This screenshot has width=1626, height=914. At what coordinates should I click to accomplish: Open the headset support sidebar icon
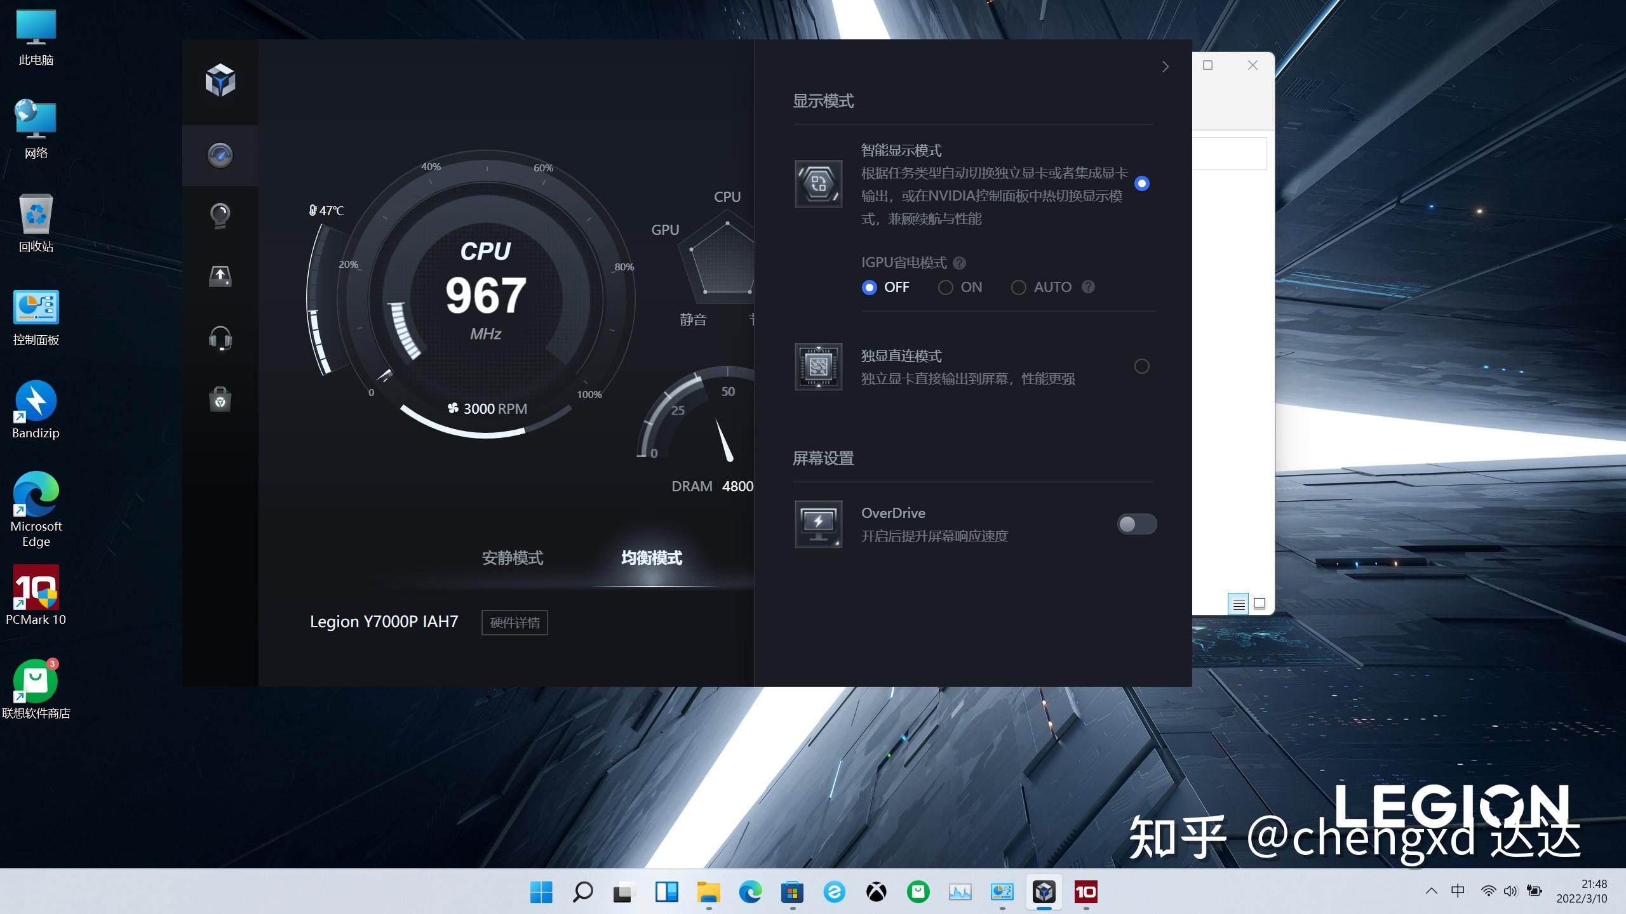coord(220,338)
